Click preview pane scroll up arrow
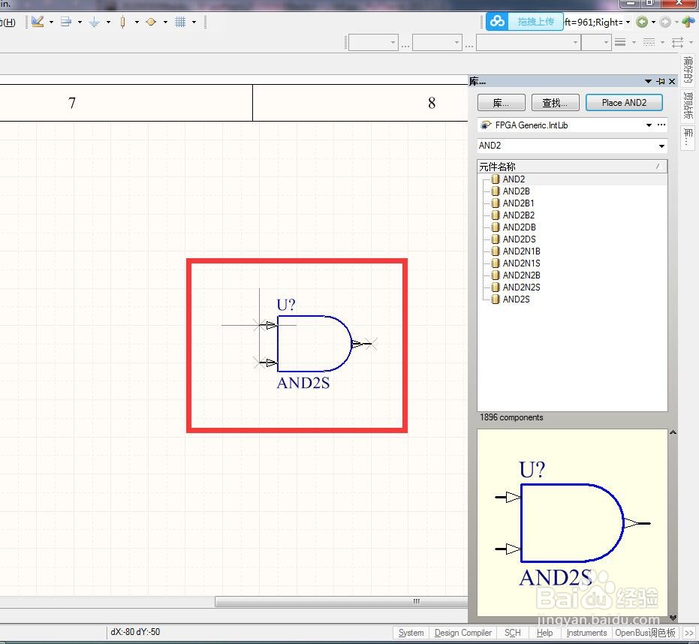The height and width of the screenshot is (644, 699). [x=673, y=432]
